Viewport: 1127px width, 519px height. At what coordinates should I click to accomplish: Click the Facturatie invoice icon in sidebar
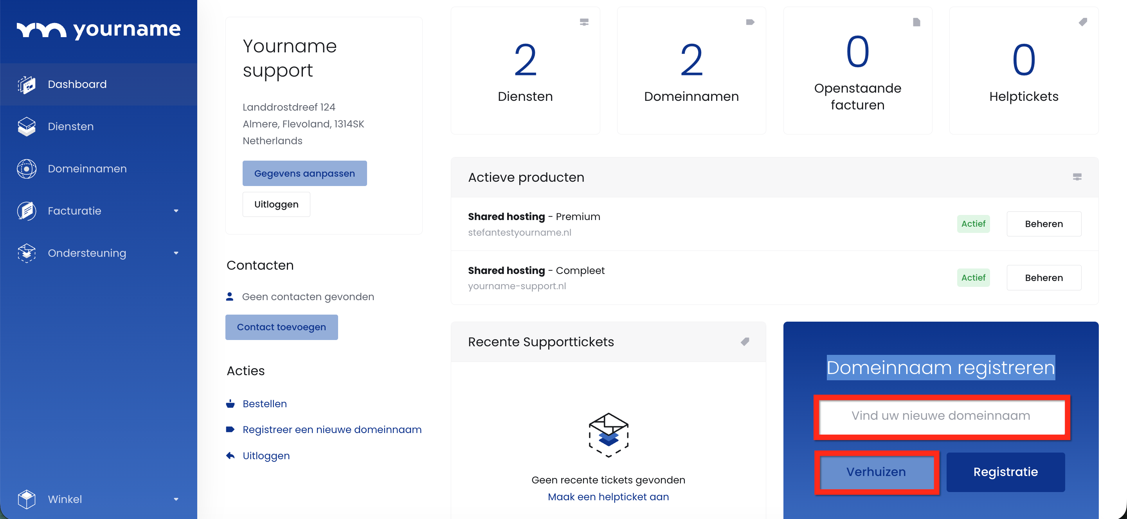(27, 211)
